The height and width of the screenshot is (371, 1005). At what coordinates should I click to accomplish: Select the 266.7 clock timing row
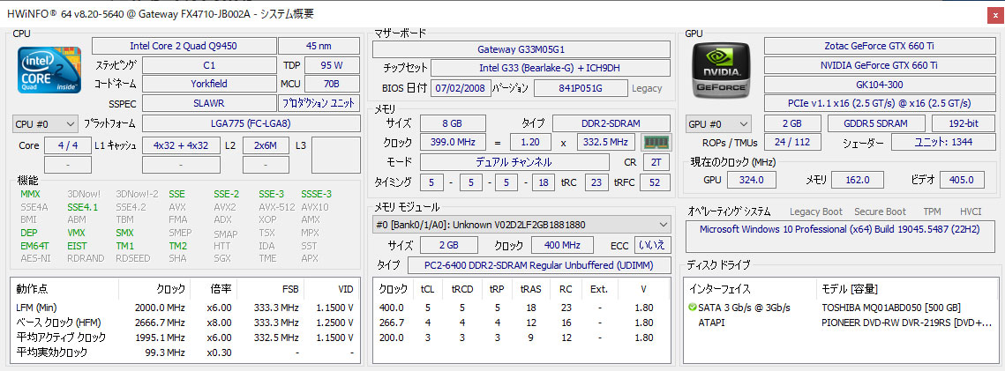(x=521, y=322)
